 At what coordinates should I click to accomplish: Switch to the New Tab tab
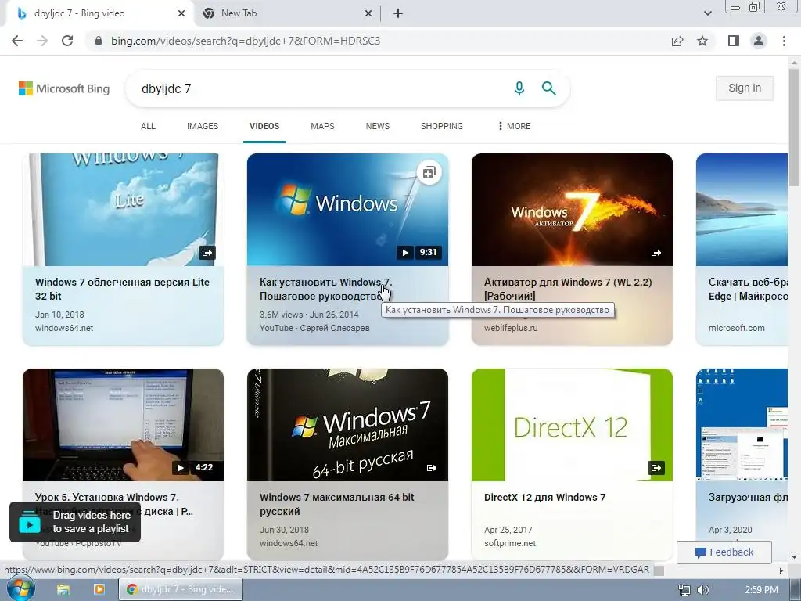[287, 13]
